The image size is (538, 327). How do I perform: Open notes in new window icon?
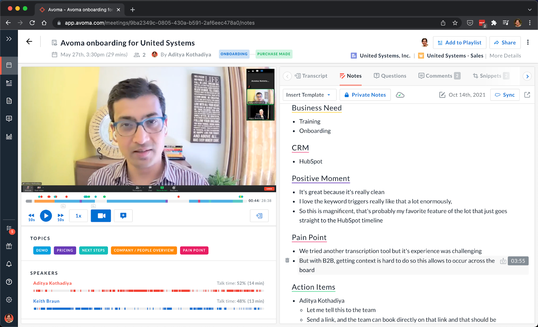point(527,95)
